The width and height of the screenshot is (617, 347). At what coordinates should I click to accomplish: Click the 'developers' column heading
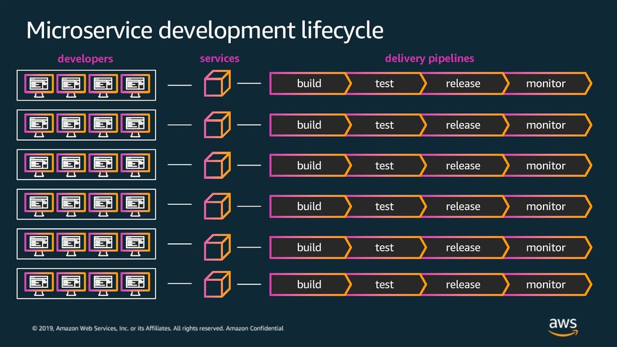tap(86, 59)
